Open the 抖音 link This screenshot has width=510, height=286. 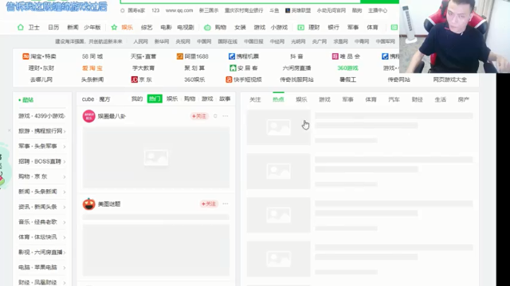pyautogui.click(x=296, y=56)
